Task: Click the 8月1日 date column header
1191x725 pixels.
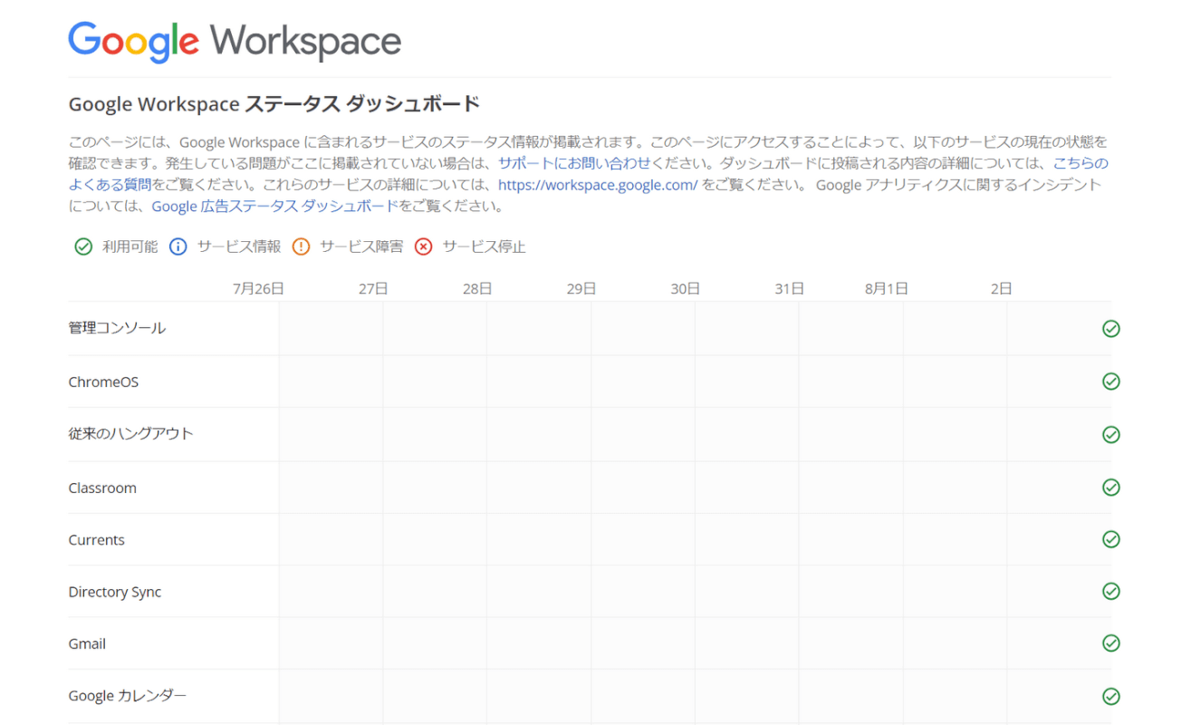Action: pos(886,289)
